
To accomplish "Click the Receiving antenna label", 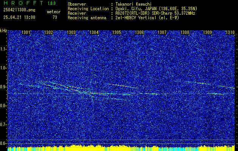I will [87, 18].
